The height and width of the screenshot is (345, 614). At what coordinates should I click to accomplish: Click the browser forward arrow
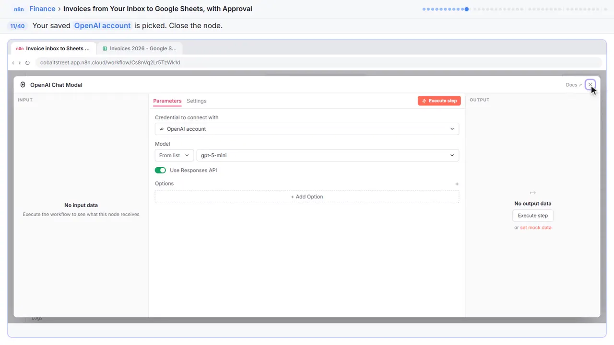point(20,63)
